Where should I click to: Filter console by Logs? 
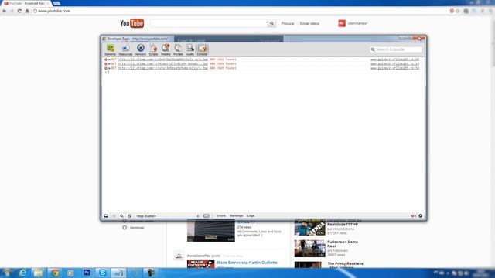click(x=251, y=216)
